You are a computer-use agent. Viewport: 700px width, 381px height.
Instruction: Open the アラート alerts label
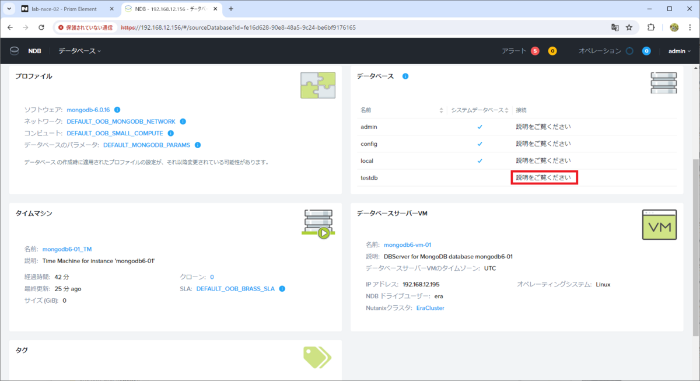514,51
